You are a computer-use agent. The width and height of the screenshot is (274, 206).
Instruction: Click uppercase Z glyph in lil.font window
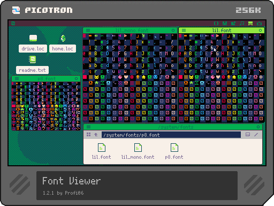click(x=233, y=60)
